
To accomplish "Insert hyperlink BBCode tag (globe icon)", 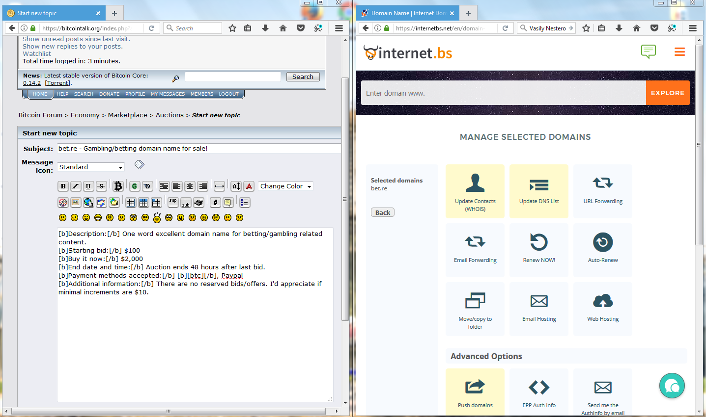I will 88,202.
